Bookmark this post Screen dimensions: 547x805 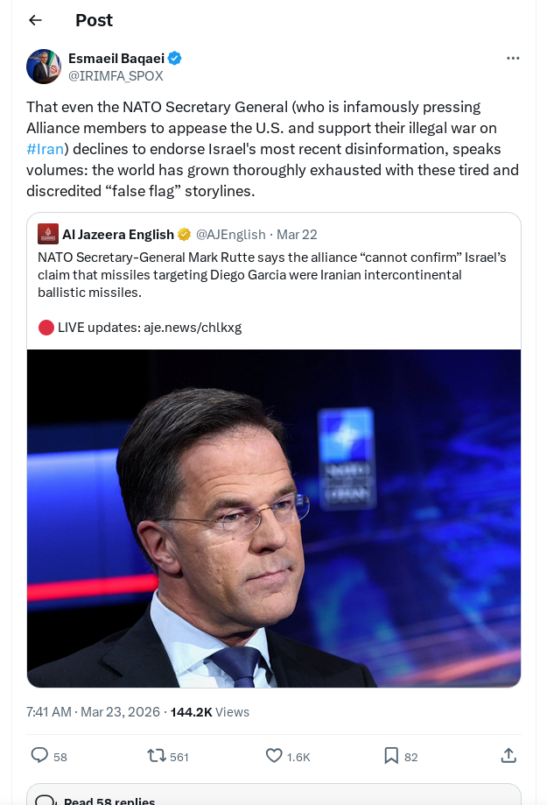pyautogui.click(x=390, y=755)
